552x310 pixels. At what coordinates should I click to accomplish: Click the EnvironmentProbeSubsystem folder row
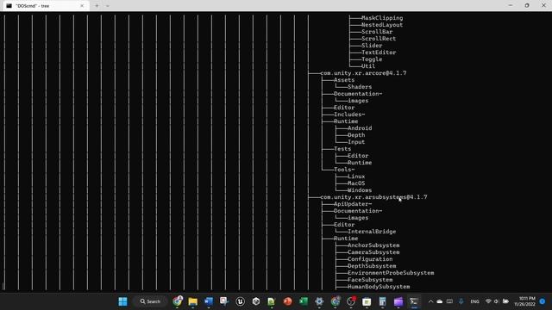click(x=391, y=273)
